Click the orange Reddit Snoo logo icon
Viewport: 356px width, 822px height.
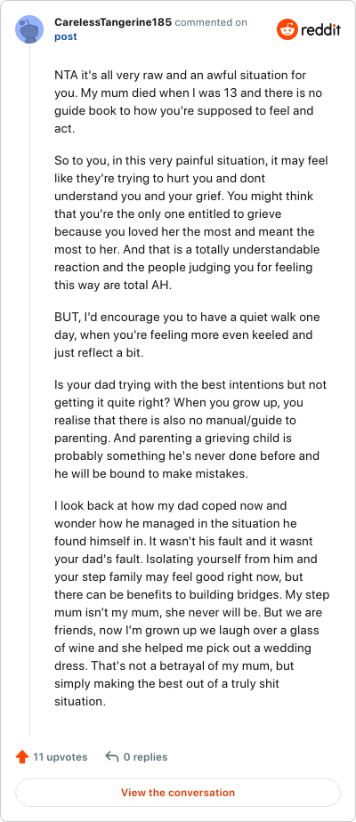pyautogui.click(x=287, y=29)
